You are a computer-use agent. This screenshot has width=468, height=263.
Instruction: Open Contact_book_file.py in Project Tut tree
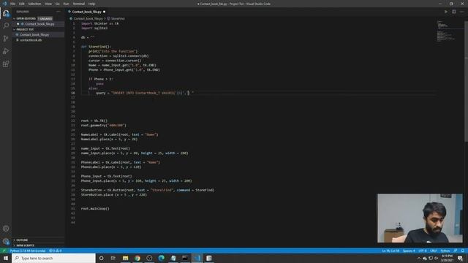pyautogui.click(x=34, y=34)
